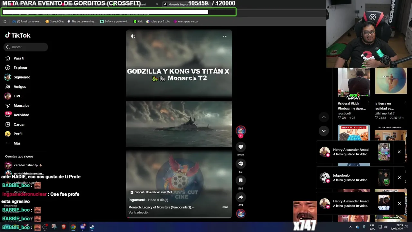Dismiss the jobpolonio like notification
412x232 pixels.
(399, 178)
